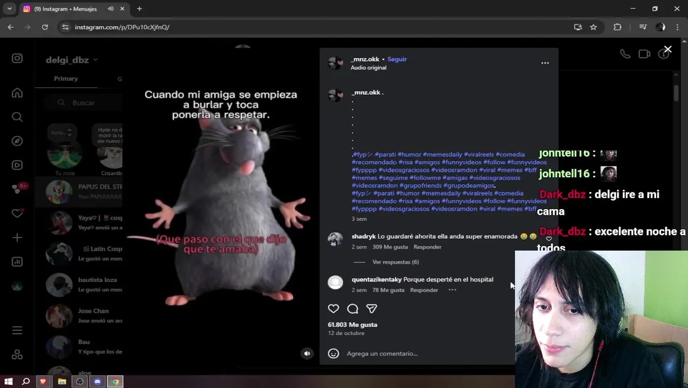This screenshot has height=388, width=688.
Task: Expand delgi_dbz account switcher chevron
Action: [x=95, y=60]
